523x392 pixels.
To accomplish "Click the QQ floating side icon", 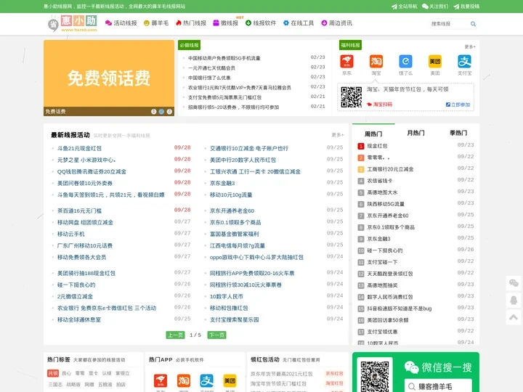I will [x=514, y=300].
